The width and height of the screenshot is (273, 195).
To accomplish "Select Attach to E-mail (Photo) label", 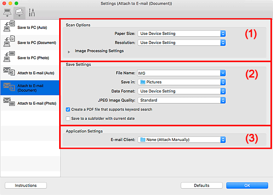I will [37, 104].
